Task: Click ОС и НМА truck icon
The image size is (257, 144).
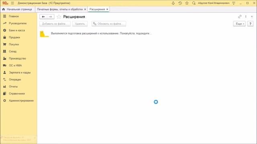Action: pyautogui.click(x=4, y=65)
